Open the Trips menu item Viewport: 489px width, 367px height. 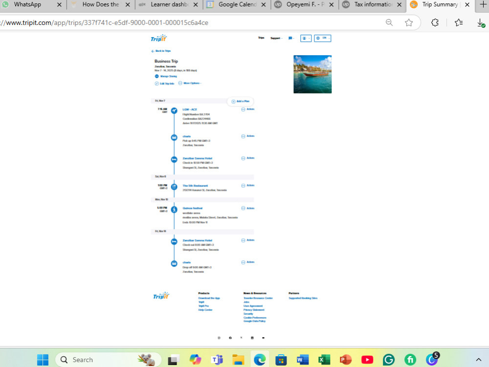(x=261, y=38)
